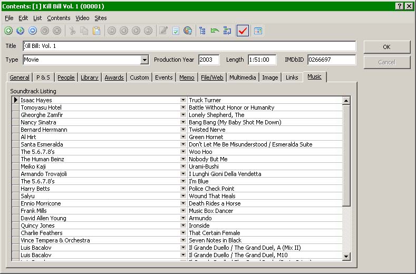Click the edit pencil notepad icon
The height and width of the screenshot is (274, 416).
pos(163,31)
